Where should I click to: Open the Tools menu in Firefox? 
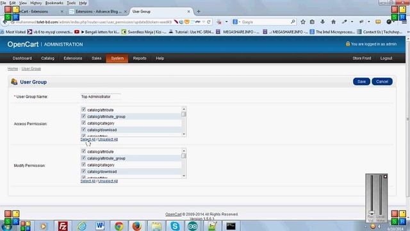click(x=71, y=3)
